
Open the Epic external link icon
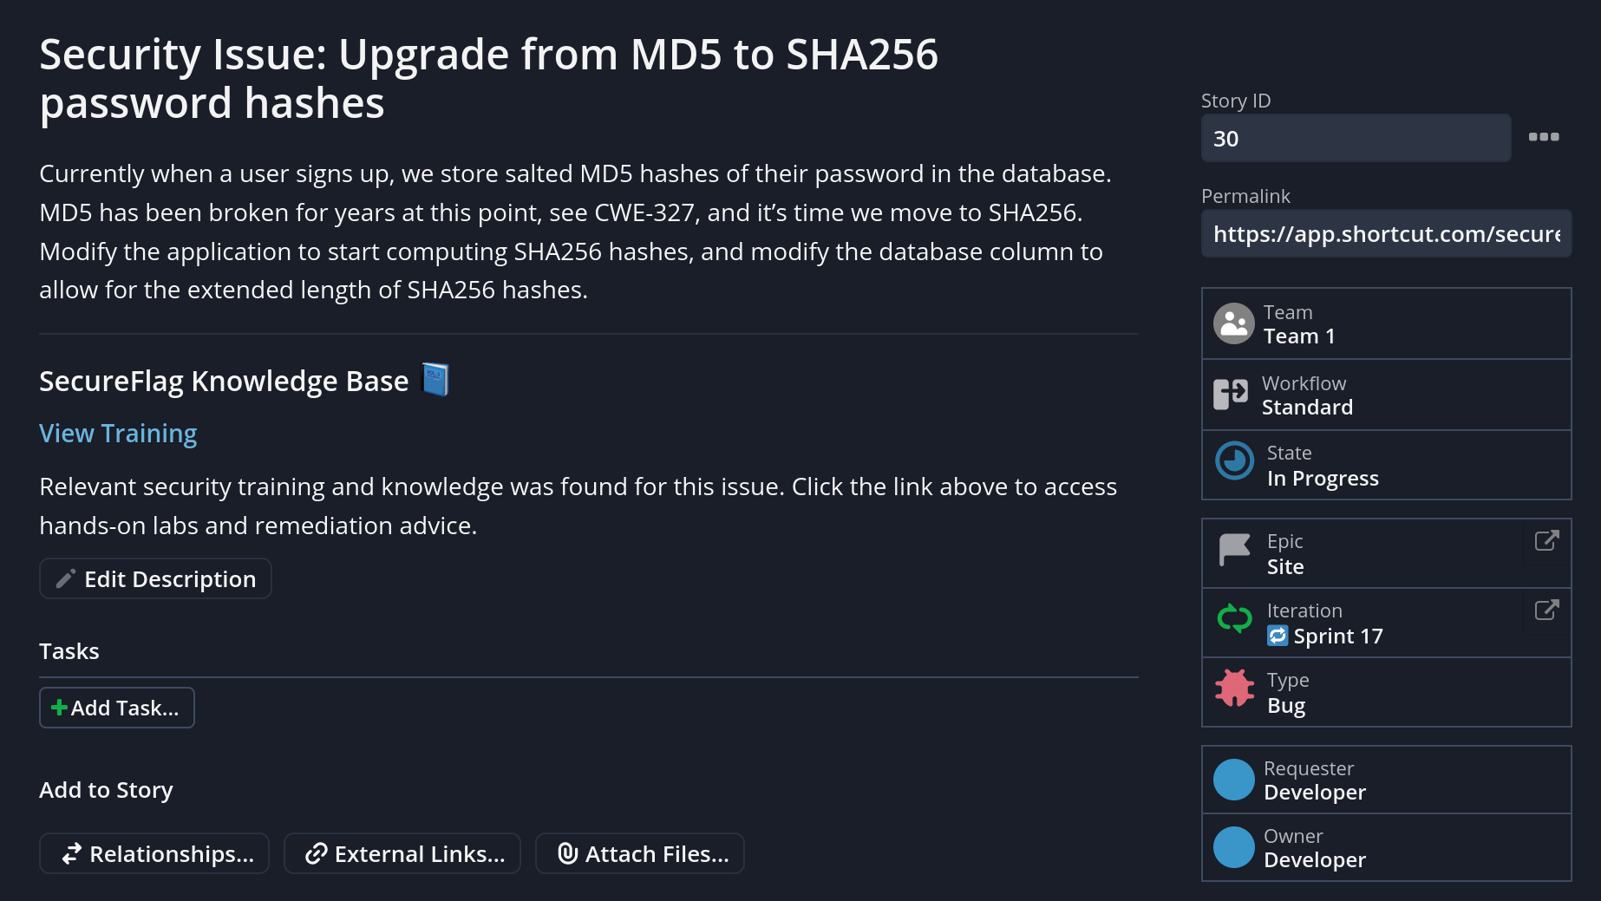coord(1546,540)
